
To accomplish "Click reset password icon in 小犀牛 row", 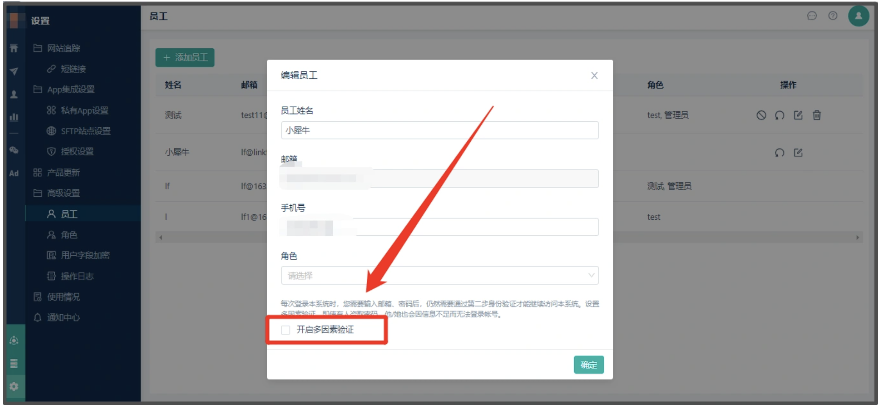I will 779,153.
